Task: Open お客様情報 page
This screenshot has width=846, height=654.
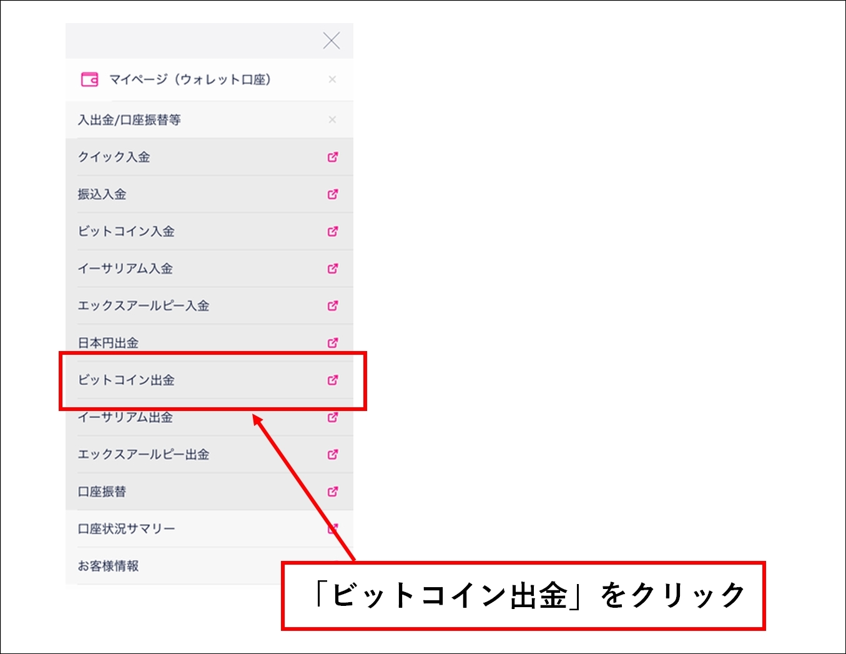Action: [x=108, y=566]
